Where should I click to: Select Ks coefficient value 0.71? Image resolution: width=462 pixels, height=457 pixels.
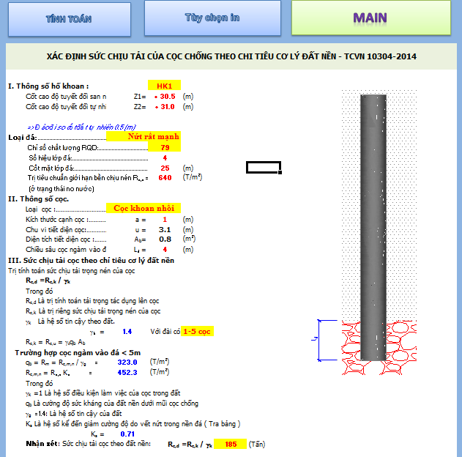pos(127,434)
